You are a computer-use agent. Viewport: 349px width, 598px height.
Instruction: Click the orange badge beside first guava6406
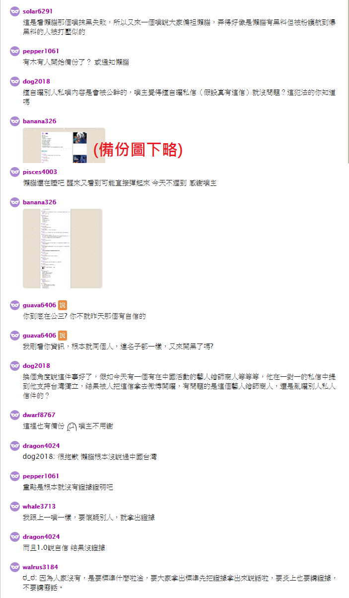62,305
